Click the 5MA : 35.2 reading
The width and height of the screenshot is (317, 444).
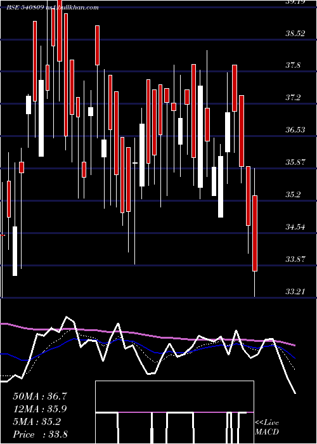[x=37, y=422]
